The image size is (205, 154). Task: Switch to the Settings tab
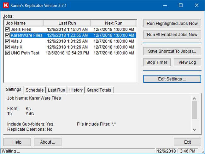(x=14, y=89)
